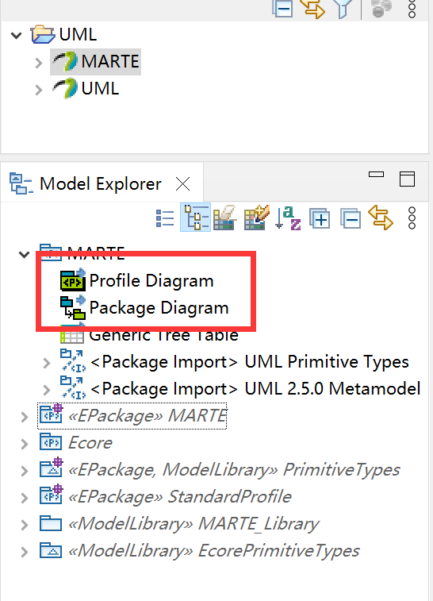
Task: Click the MARTE_Library folder icon
Action: click(51, 523)
